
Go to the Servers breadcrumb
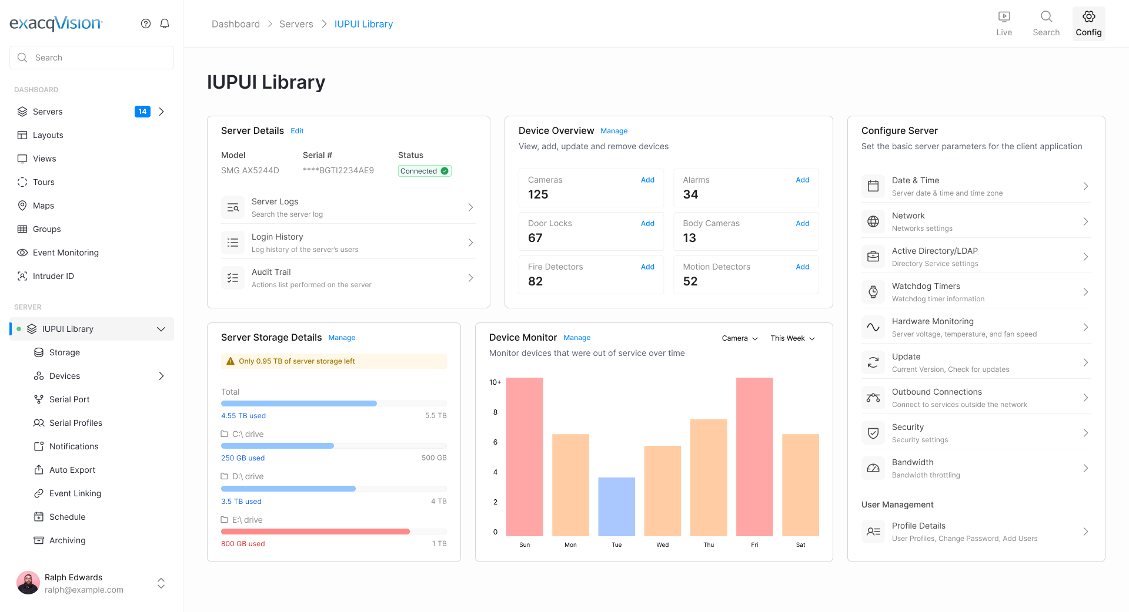(x=296, y=24)
